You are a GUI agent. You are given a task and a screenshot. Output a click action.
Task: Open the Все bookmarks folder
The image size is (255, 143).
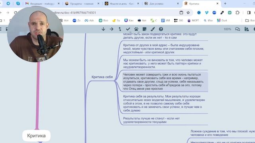pyautogui.click(x=250, y=20)
